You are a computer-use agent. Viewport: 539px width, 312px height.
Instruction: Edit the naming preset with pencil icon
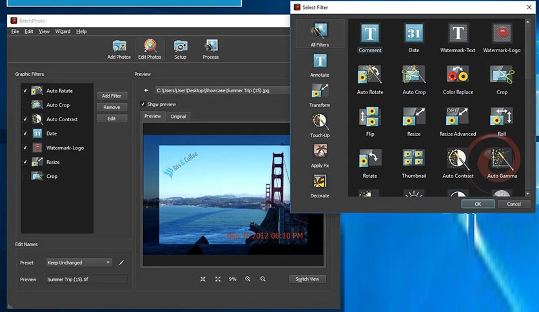(x=121, y=262)
